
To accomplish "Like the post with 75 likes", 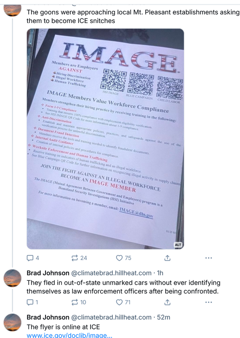I will [x=124, y=258].
